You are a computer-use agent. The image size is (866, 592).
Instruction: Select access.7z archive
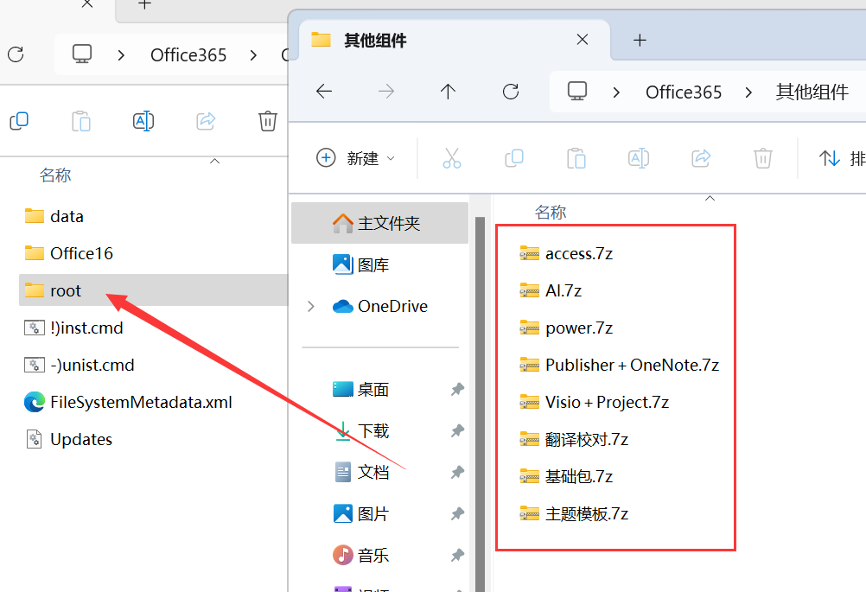565,253
